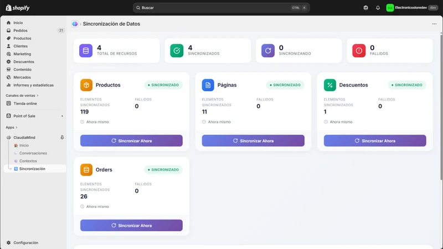Click the Productos box icon
The width and height of the screenshot is (443, 249).
86,85
